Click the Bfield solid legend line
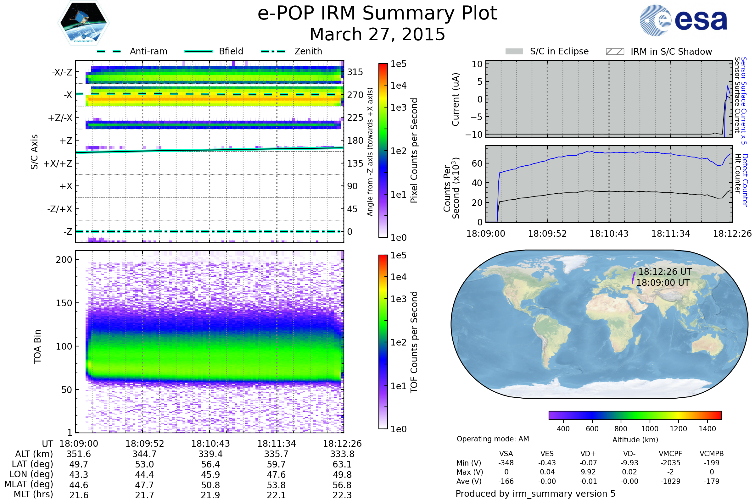 point(199,51)
